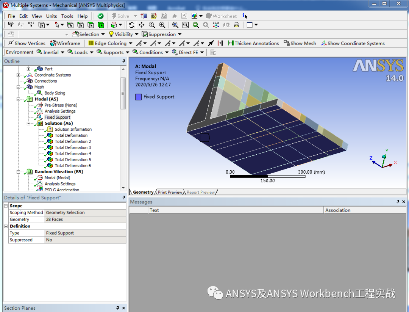Select the Pan view tool
This screenshot has width=409, height=312.
pyautogui.click(x=142, y=25)
